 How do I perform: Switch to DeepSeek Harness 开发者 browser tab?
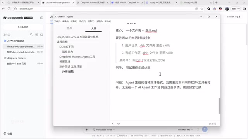pos(93,3)
